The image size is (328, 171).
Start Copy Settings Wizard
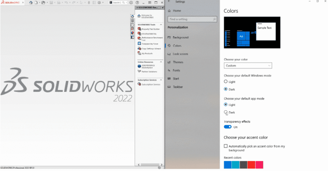coord(149,49)
